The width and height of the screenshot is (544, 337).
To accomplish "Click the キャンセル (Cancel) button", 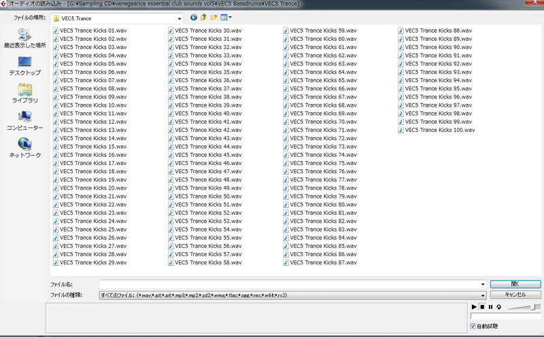I will [x=515, y=295].
